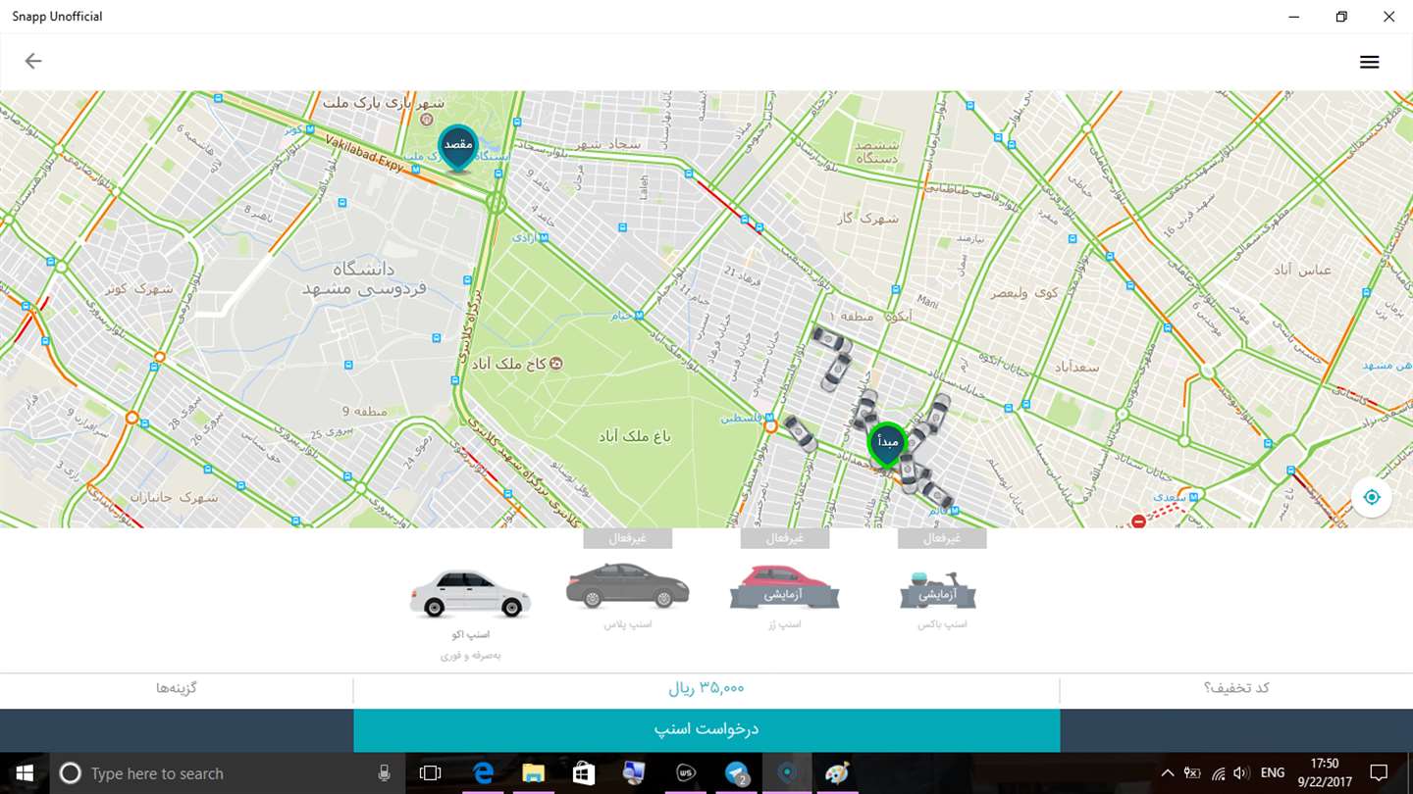
Task: Open File Explorer from taskbar
Action: tap(533, 773)
